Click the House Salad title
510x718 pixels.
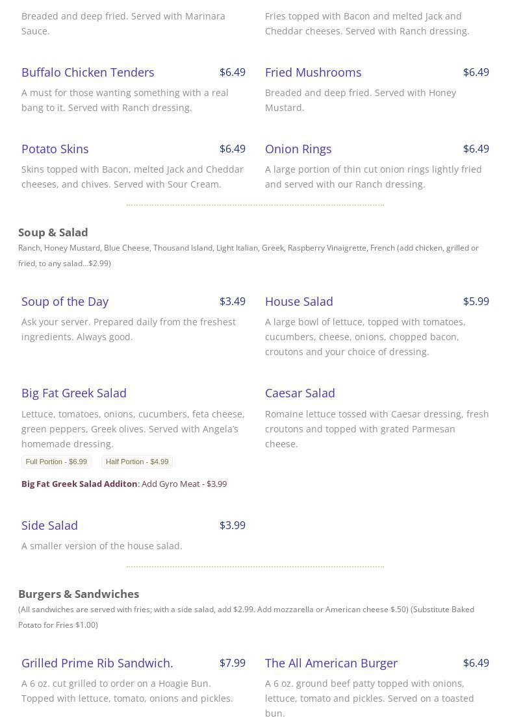point(299,301)
